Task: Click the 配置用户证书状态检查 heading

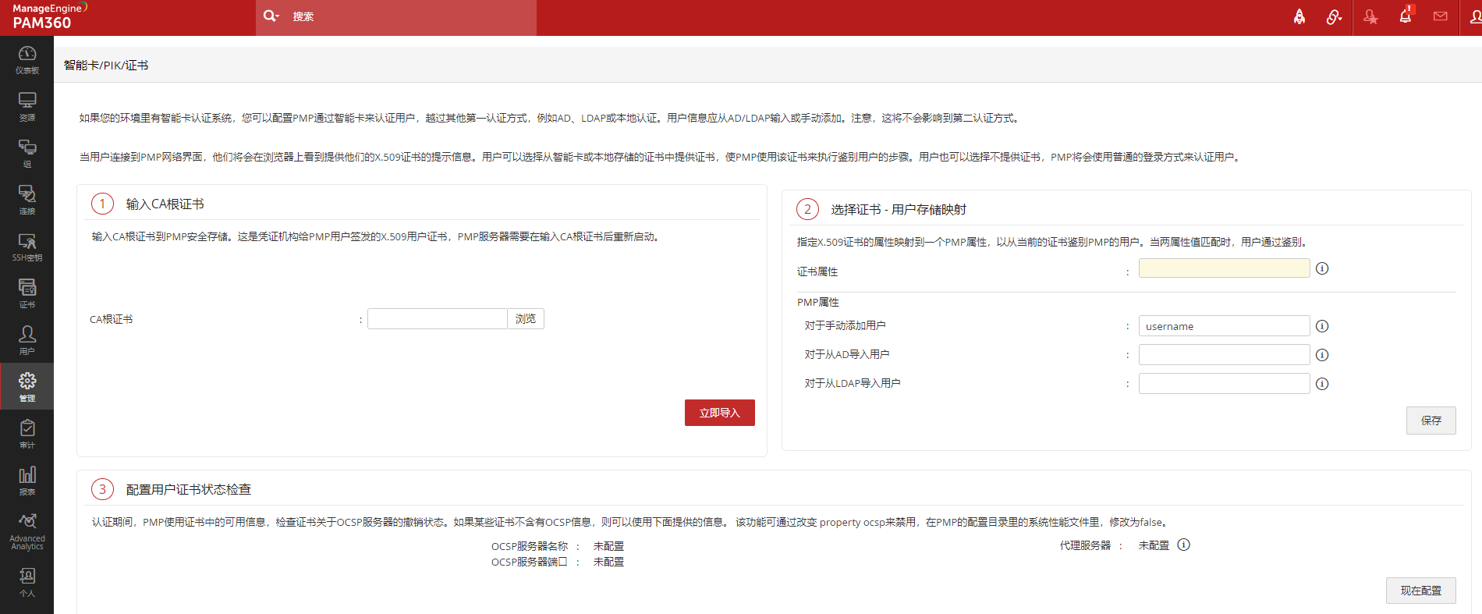Action: pyautogui.click(x=188, y=490)
